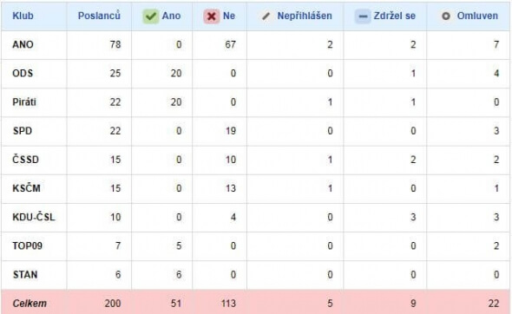Click the red cross Ne icon
512x314 pixels.
click(x=211, y=16)
